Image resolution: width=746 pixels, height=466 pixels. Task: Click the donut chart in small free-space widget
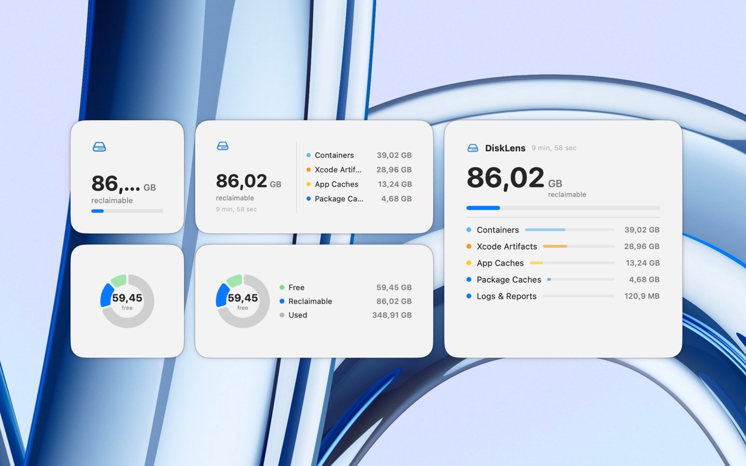[127, 301]
